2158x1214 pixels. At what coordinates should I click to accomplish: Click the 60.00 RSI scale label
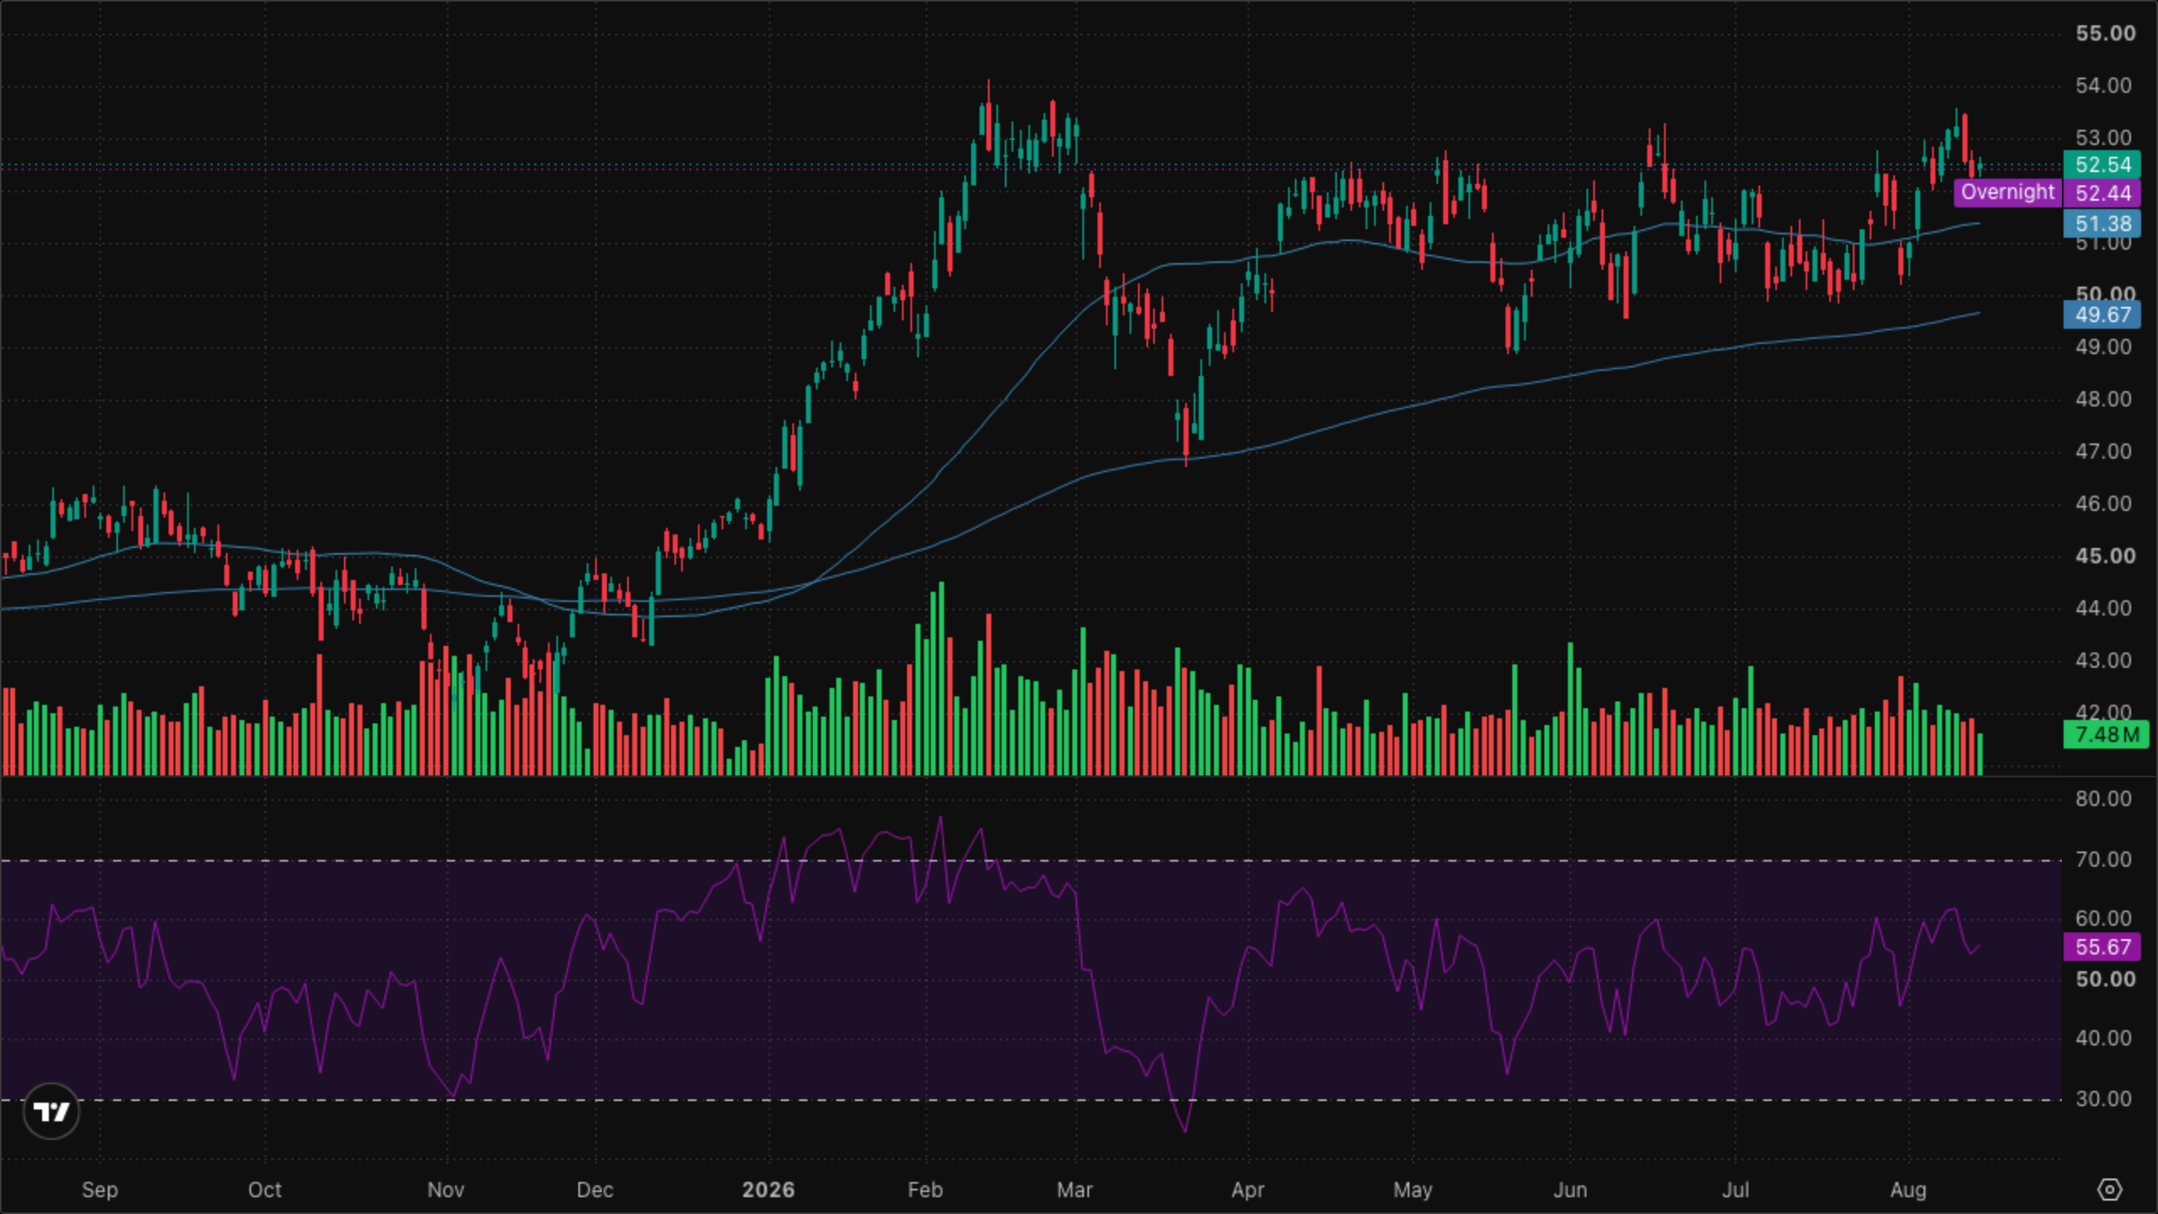click(2104, 918)
